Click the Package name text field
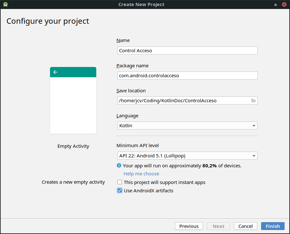 point(187,76)
